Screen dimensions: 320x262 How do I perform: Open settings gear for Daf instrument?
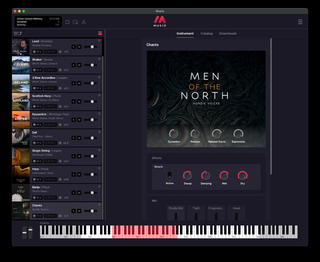pos(60,143)
